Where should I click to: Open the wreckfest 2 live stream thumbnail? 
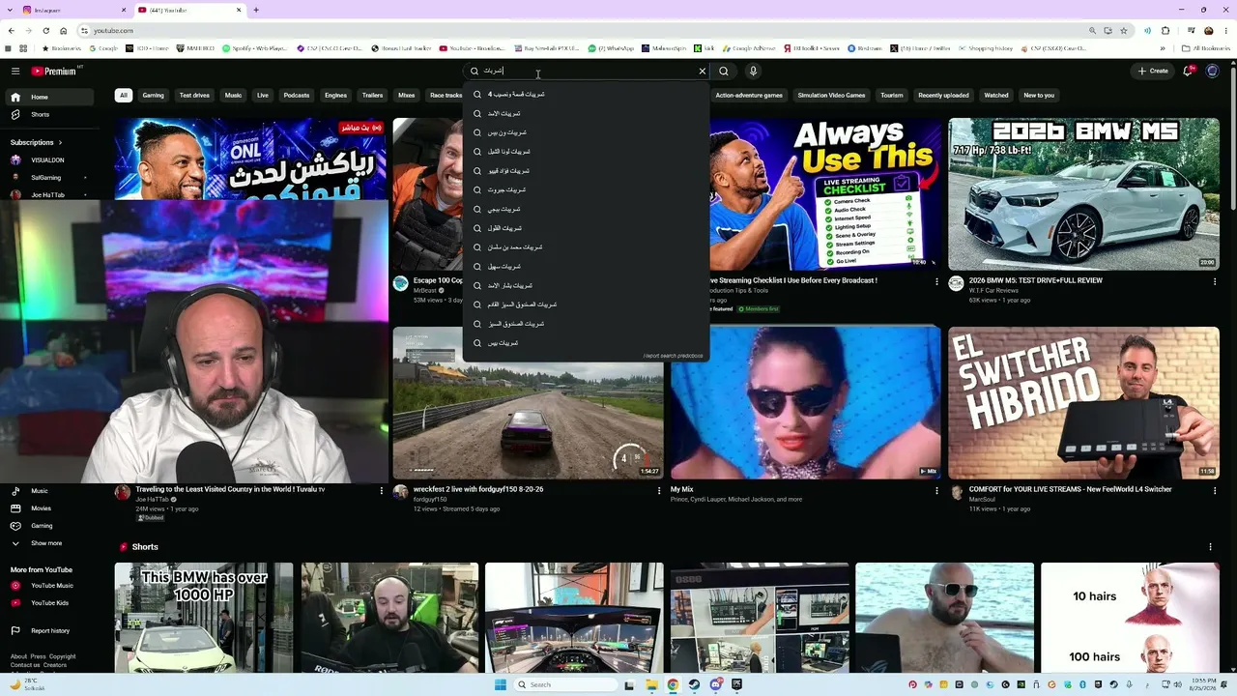click(x=528, y=402)
